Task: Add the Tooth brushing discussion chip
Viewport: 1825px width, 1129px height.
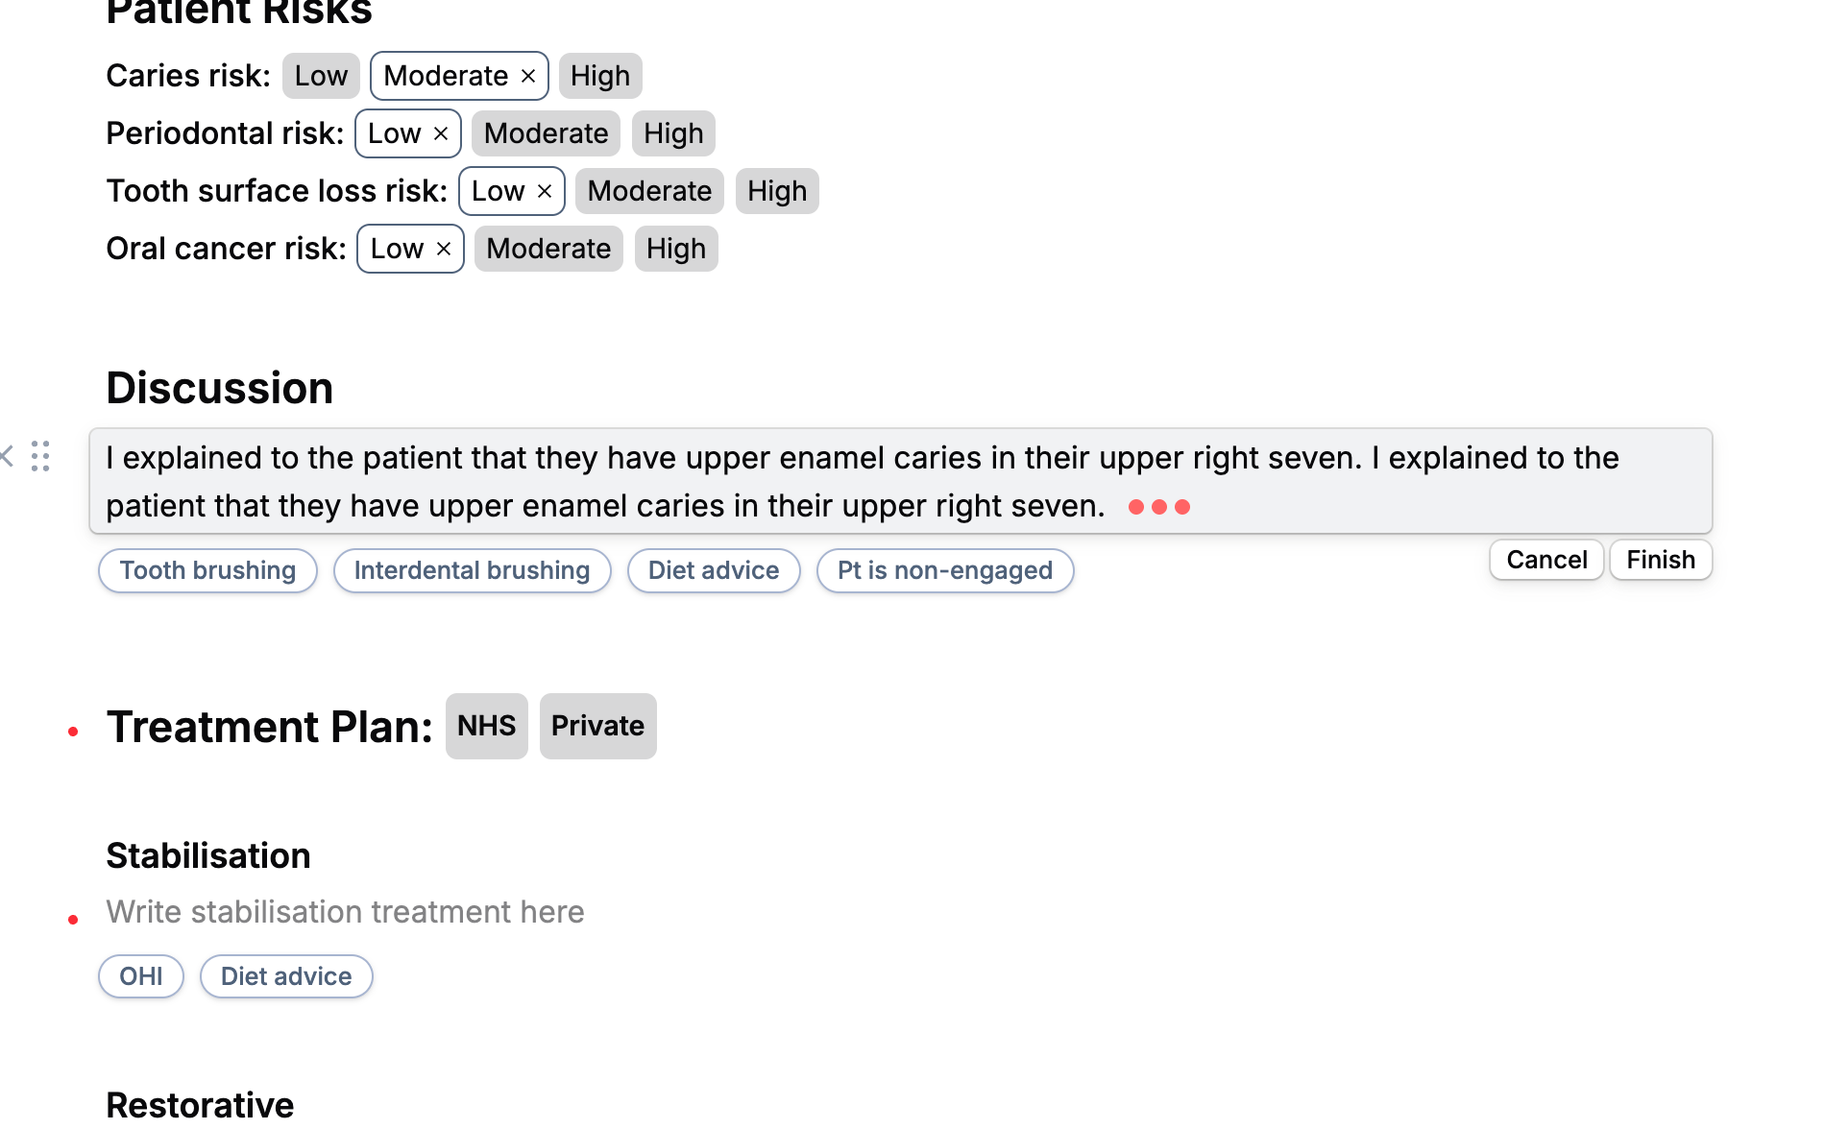Action: coord(207,570)
